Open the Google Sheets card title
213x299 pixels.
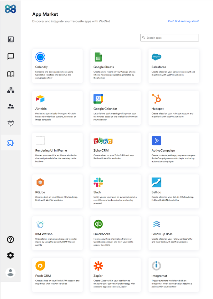(x=104, y=67)
